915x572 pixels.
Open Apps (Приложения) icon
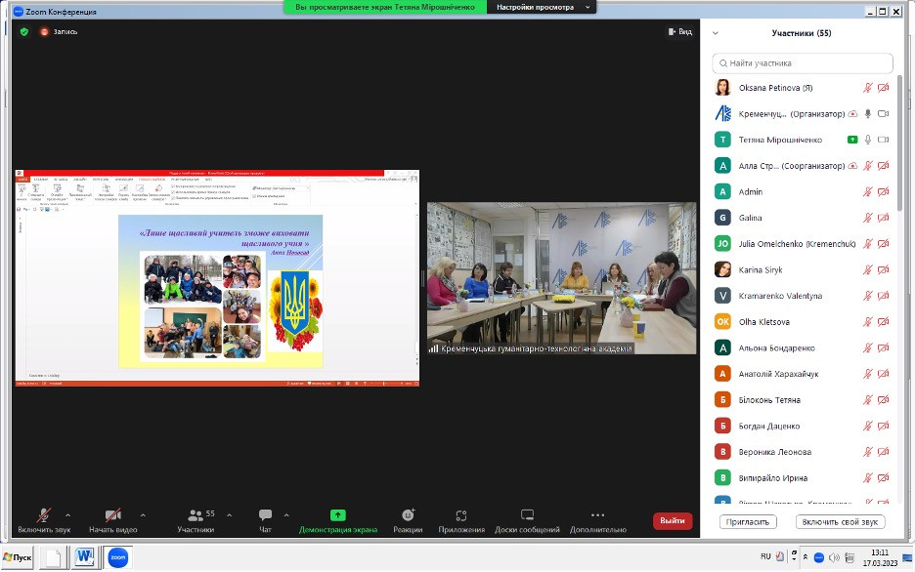[x=461, y=515]
